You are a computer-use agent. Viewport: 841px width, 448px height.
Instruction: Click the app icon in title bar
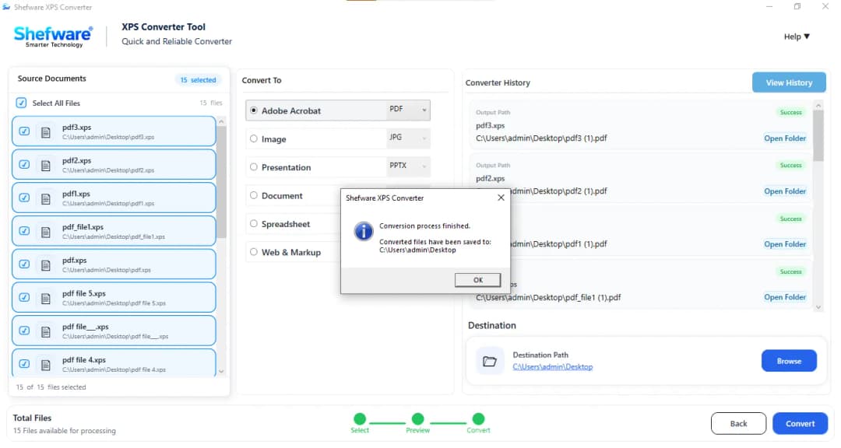tap(6, 7)
